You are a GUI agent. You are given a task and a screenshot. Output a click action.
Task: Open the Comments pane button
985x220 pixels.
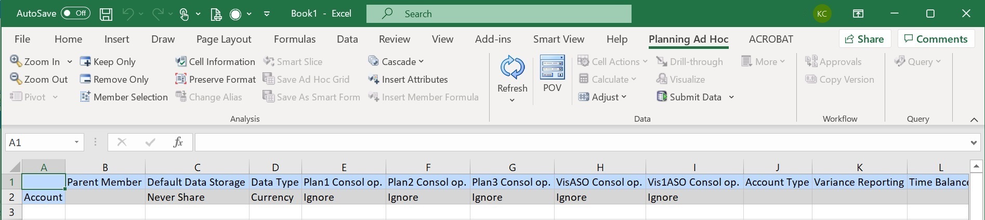coord(936,39)
